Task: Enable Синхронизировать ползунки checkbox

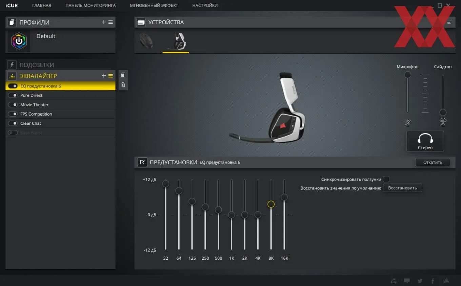Action: pyautogui.click(x=386, y=179)
